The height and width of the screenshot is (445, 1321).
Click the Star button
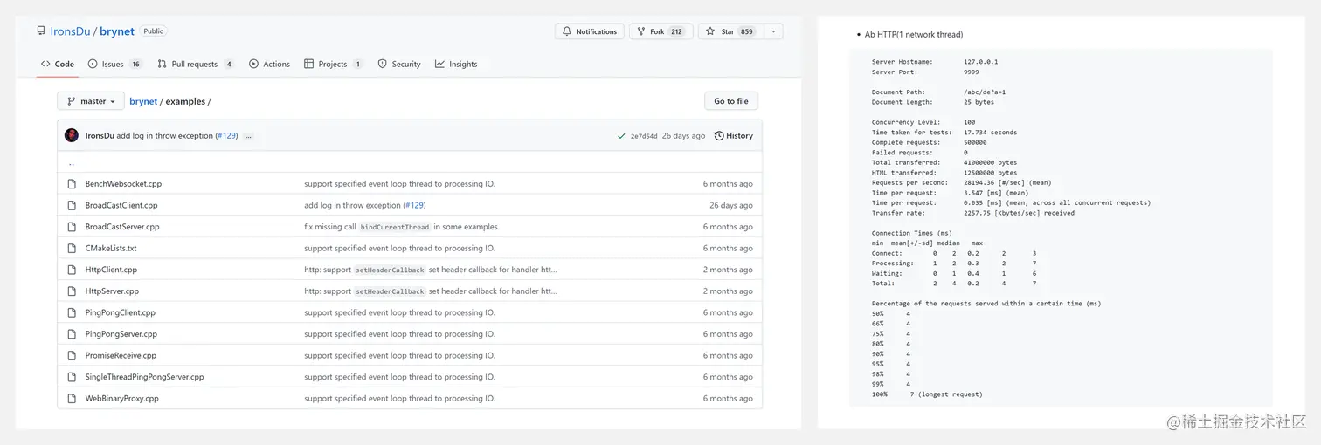730,31
